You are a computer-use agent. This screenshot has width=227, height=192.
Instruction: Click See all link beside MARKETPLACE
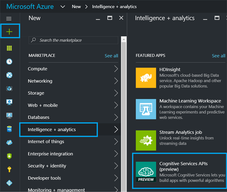[111, 56]
